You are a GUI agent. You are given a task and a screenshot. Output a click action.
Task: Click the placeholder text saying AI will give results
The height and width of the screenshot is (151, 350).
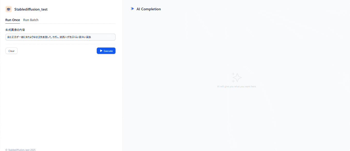(x=237, y=86)
